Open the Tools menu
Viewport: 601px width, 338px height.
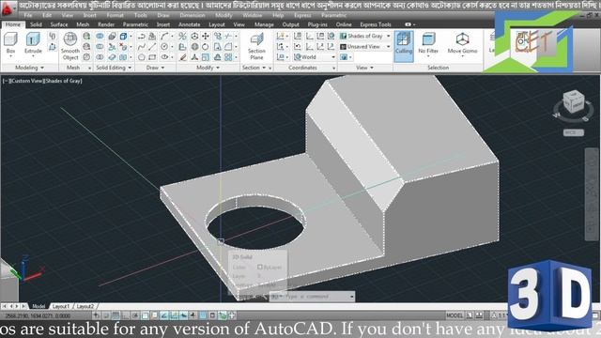tap(141, 15)
